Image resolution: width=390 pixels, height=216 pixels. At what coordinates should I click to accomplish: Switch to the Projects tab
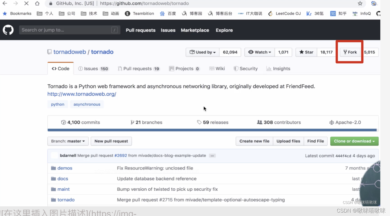(x=184, y=69)
